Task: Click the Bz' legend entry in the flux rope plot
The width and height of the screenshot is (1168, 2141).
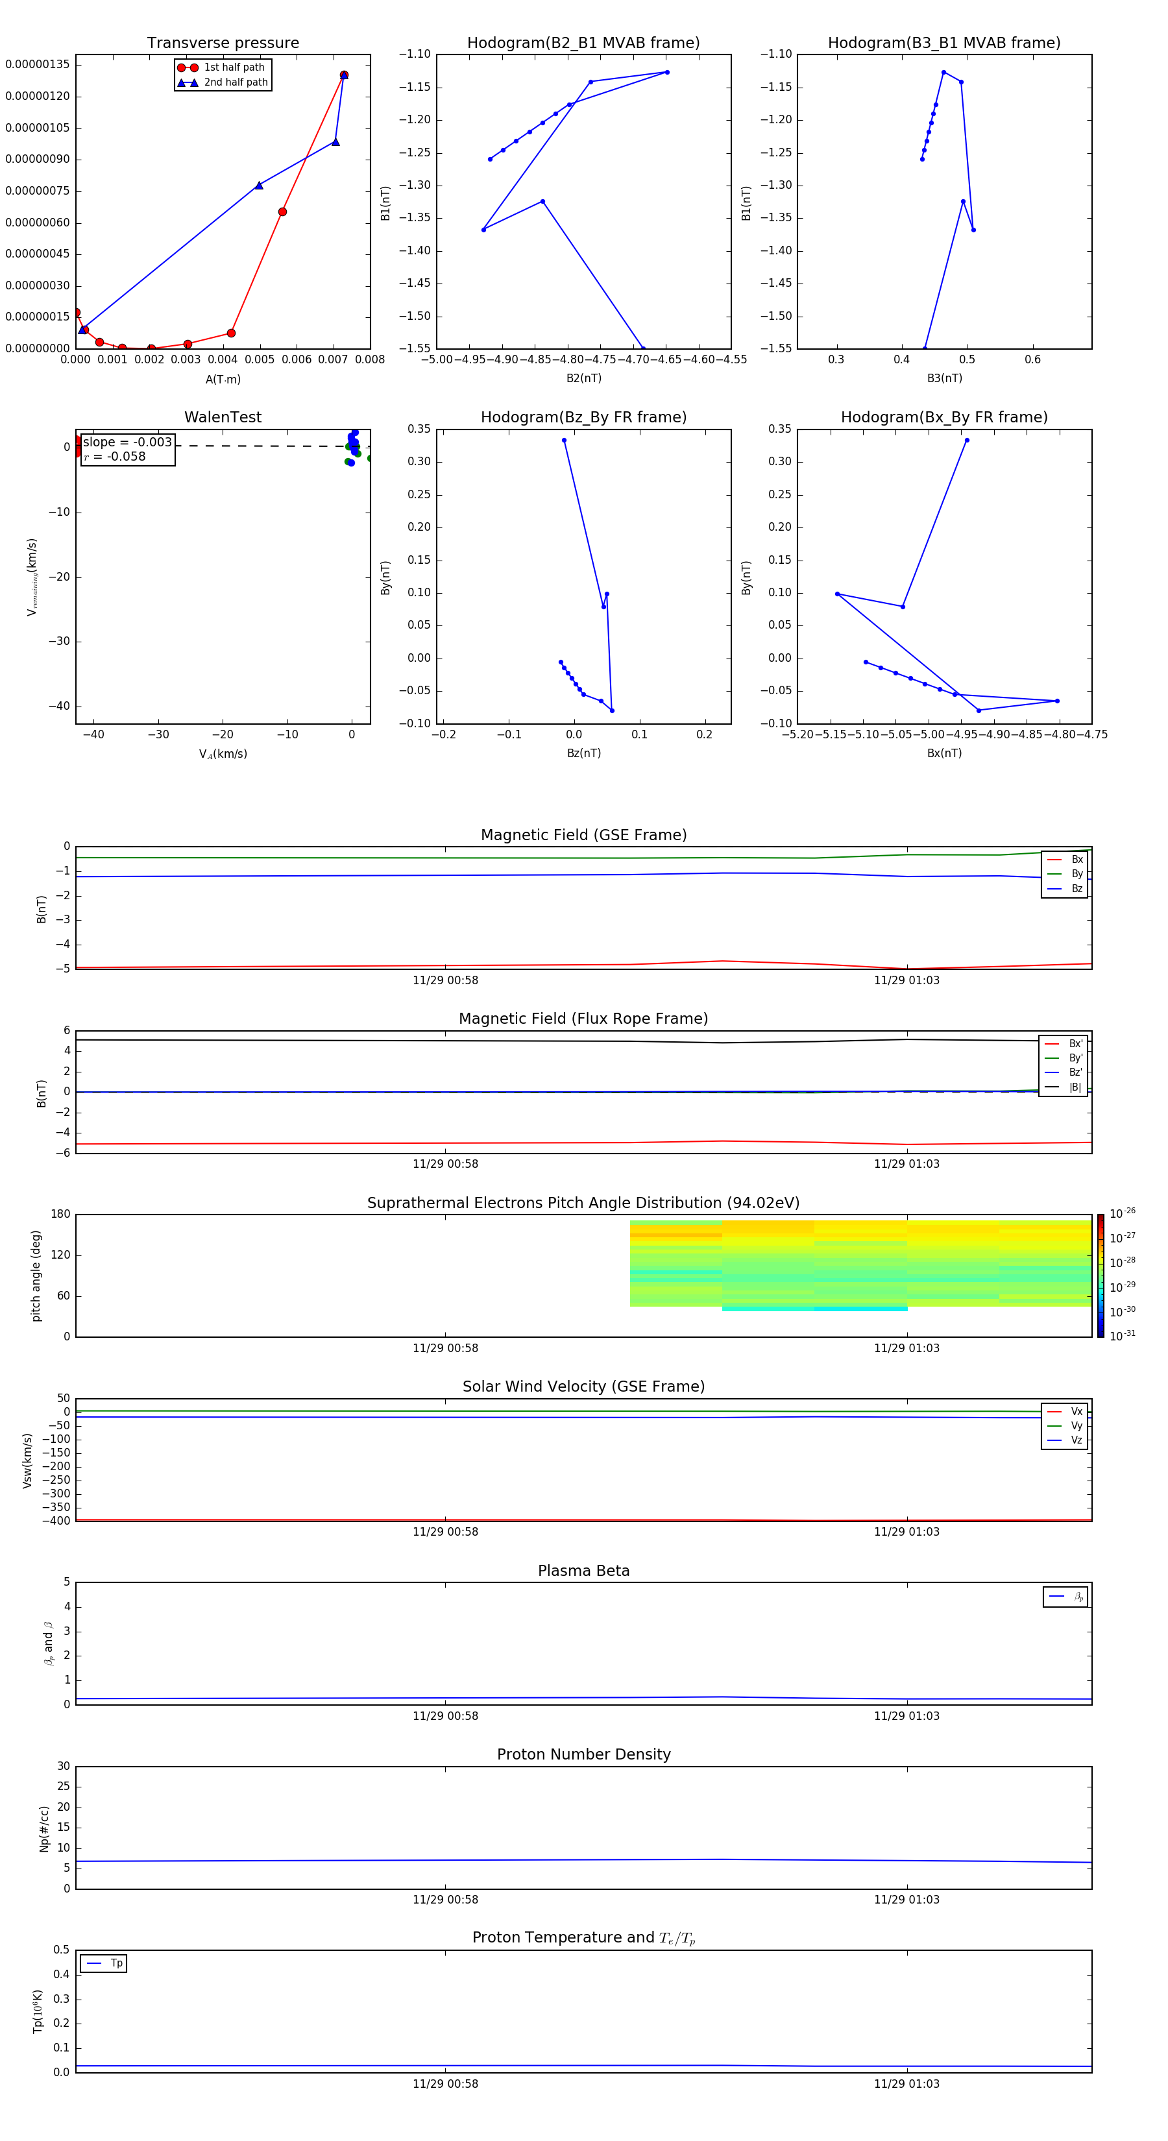Action: click(1064, 1072)
